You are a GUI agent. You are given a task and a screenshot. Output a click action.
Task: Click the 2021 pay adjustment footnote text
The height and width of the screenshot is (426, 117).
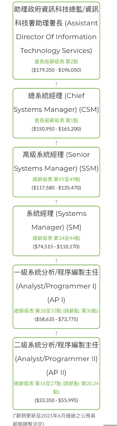click(54, 420)
